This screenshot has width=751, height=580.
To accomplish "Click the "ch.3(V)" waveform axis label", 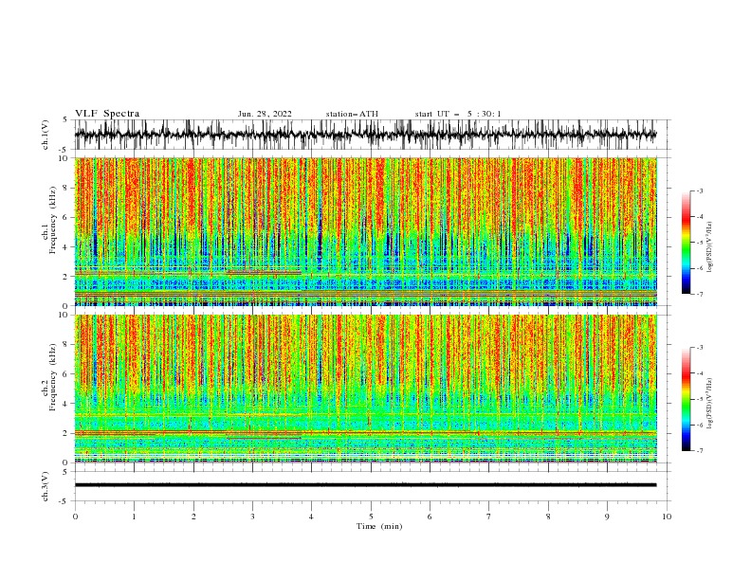I will pos(46,486).
